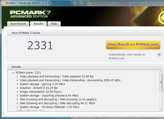Collapse the PCMark score tree node

[x=13, y=73]
